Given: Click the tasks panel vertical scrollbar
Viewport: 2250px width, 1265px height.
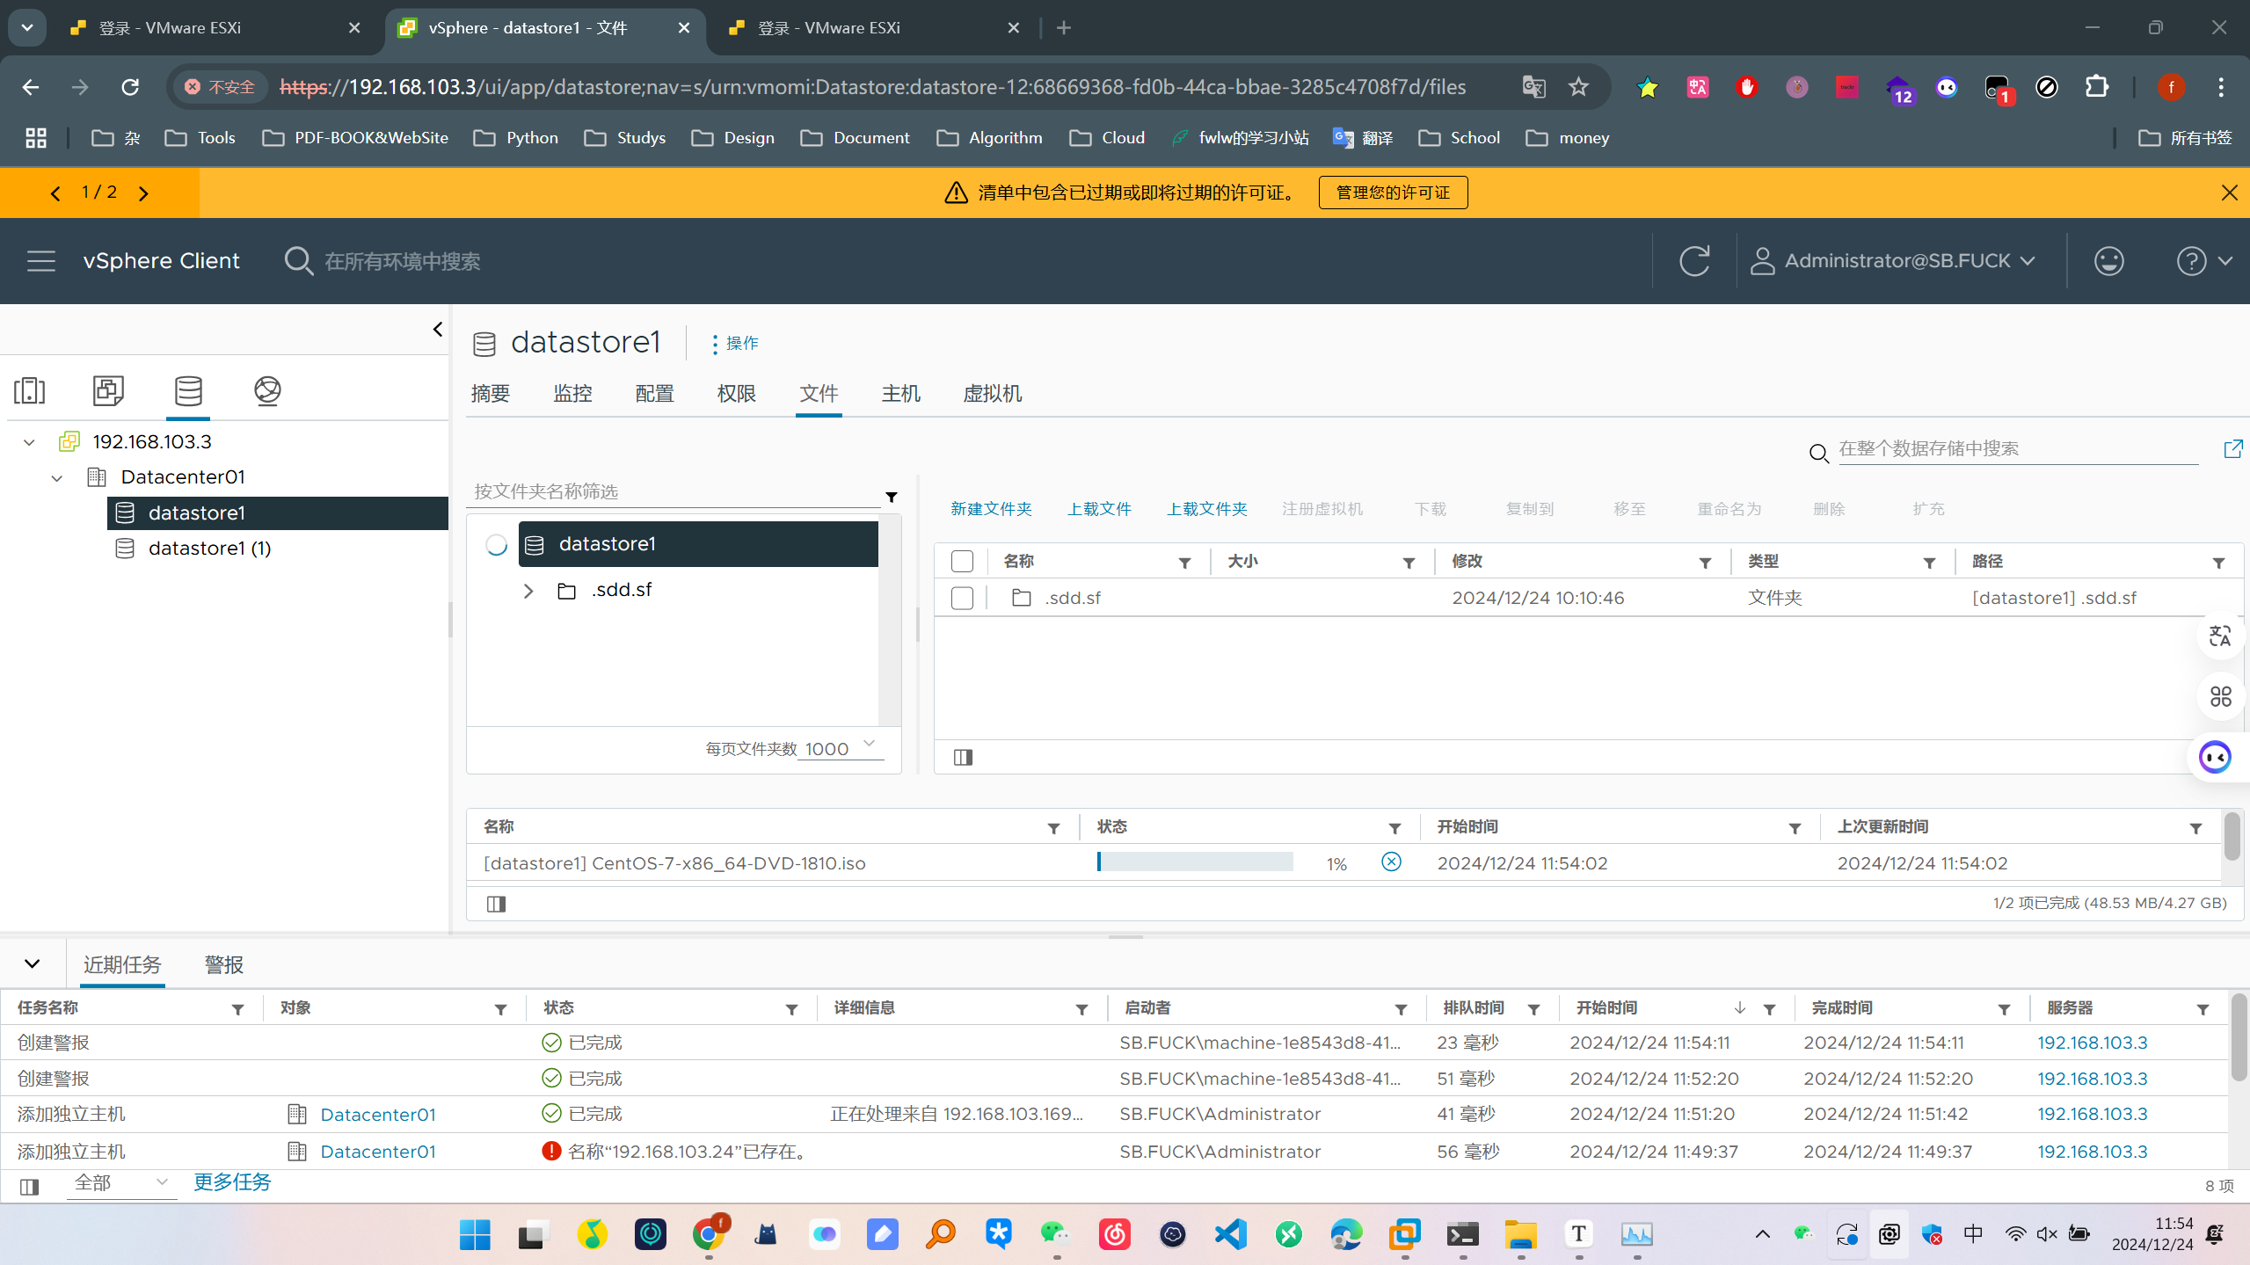Looking at the screenshot, I should (x=2239, y=1037).
